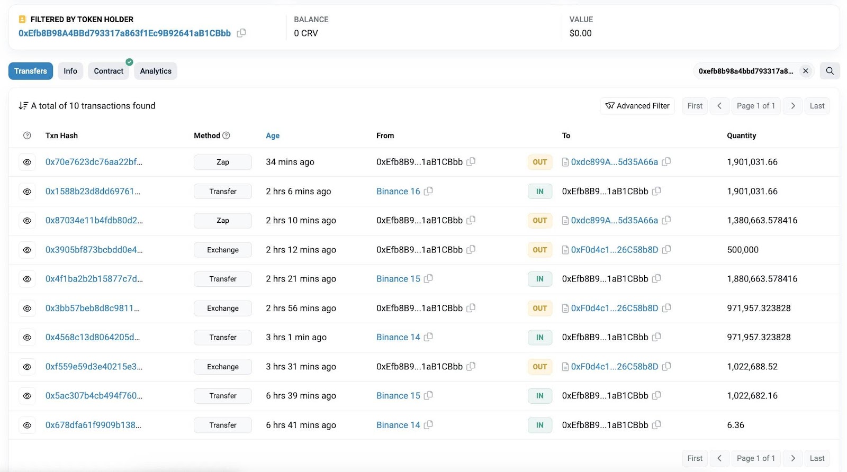Screen dimensions: 847x472
Task: Clear the address filter with X
Action: [x=805, y=71]
